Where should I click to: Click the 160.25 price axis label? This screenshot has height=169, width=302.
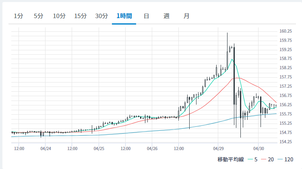coord(285,31)
